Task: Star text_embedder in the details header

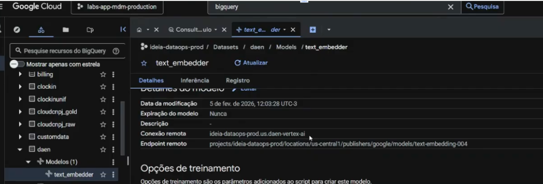Action: (x=144, y=63)
